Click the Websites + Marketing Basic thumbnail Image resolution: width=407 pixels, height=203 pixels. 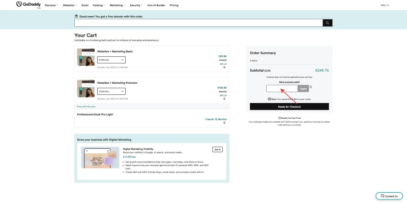(x=86, y=57)
